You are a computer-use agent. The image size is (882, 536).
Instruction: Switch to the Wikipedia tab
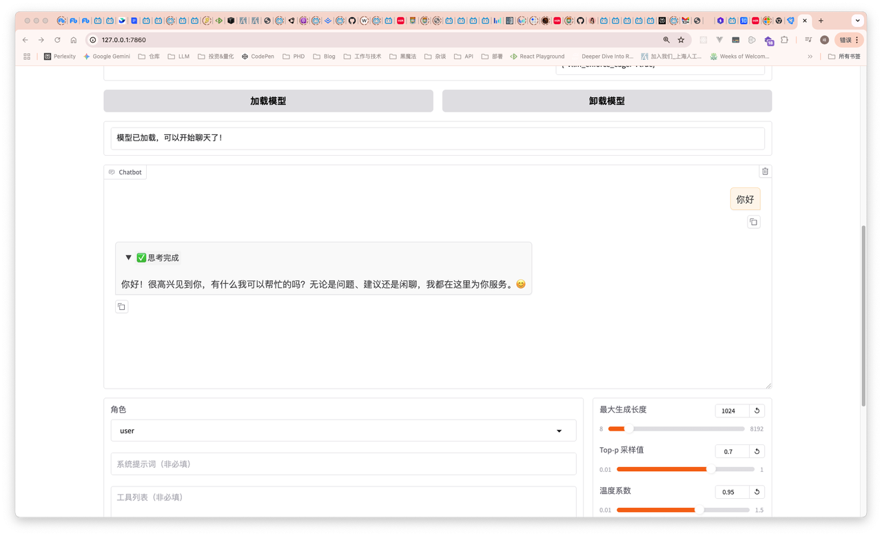point(364,21)
